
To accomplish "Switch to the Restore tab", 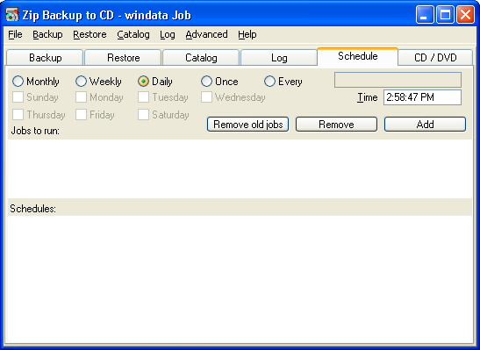I will 123,58.
